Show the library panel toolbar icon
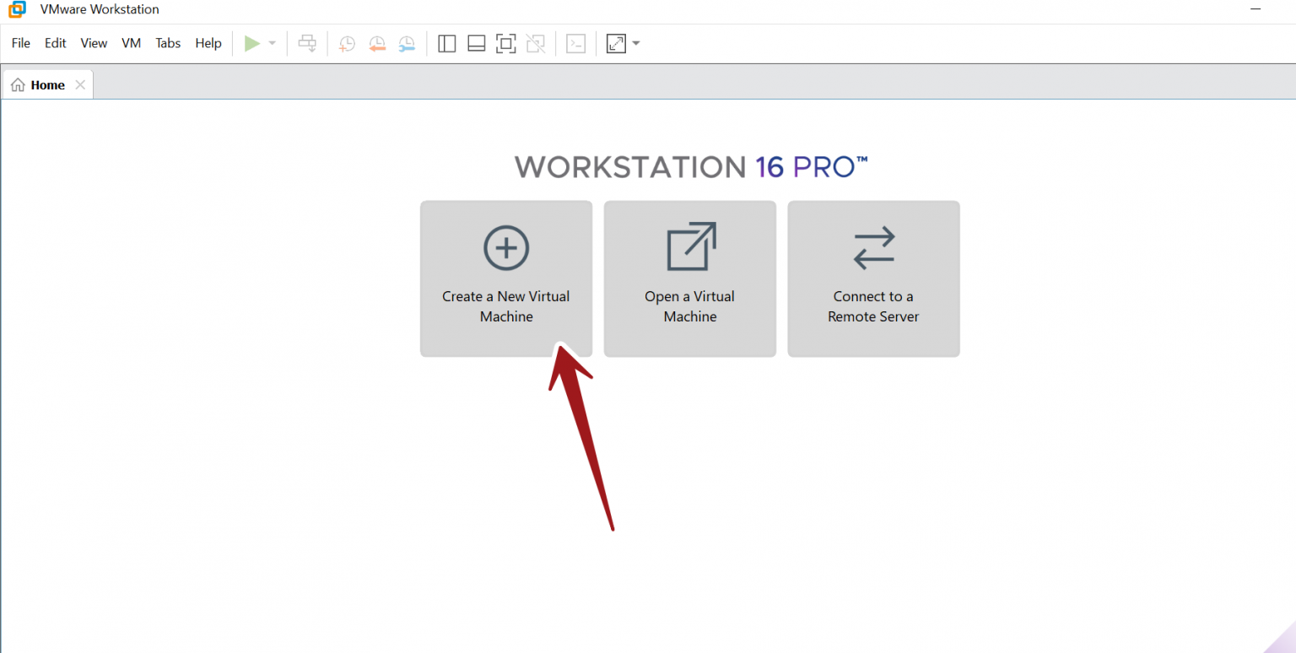Viewport: 1296px width, 653px height. coord(446,43)
